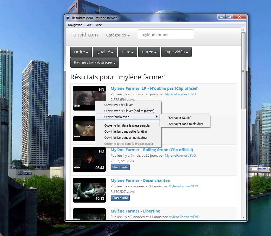Visit MyleneFarmerVEVO channel on Désenchantée result

point(184,186)
